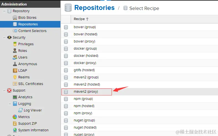Select the npm (group) recipe
The image size is (218, 136).
click(139, 99)
